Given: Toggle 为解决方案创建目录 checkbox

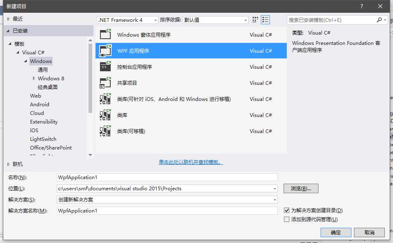Looking at the screenshot, I should pos(287,210).
